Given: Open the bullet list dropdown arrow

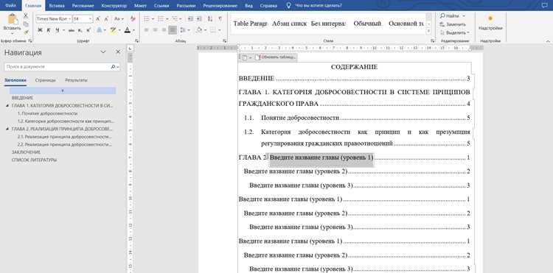Looking at the screenshot, I should [153, 18].
